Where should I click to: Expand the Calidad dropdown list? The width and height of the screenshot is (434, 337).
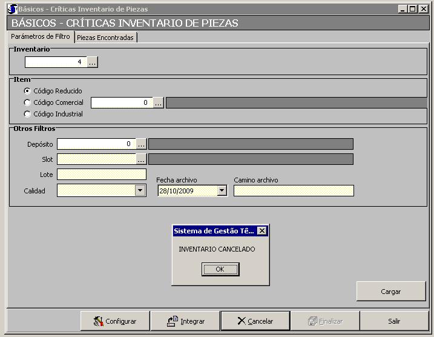[x=140, y=190]
